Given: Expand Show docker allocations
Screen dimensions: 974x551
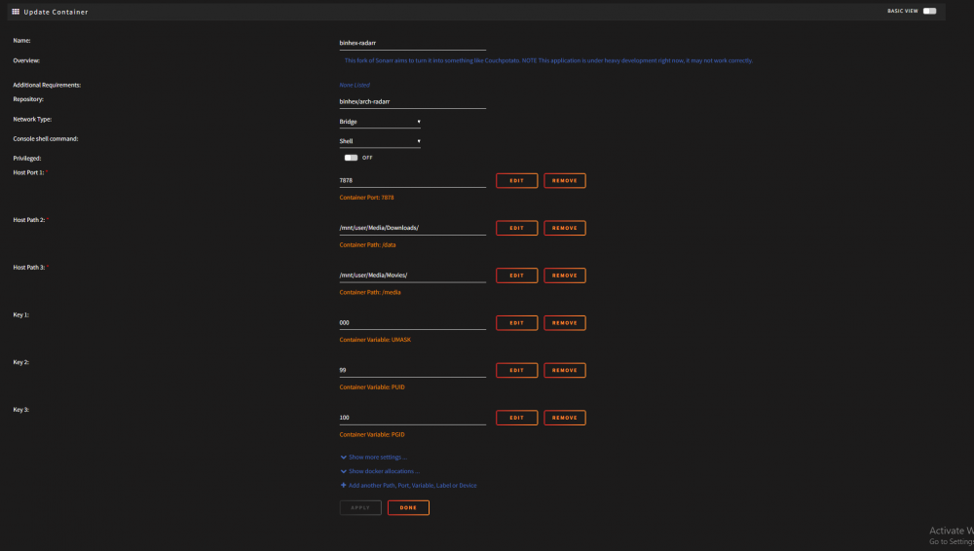Looking at the screenshot, I should pyautogui.click(x=384, y=471).
